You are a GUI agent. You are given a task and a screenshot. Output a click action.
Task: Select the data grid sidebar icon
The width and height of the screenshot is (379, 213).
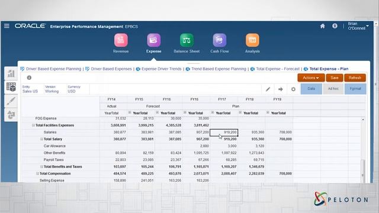pos(11,87)
